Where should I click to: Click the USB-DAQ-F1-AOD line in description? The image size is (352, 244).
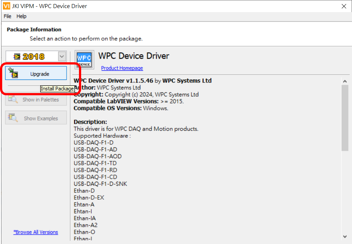(x=98, y=156)
